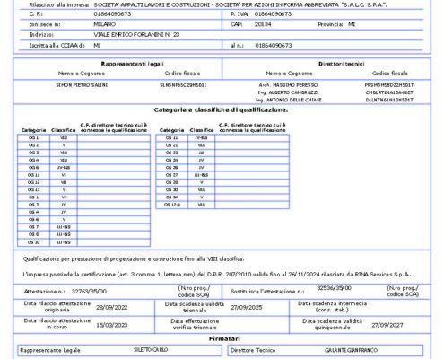The image size is (444, 359).
Task: Click the Provincia value MI
Action: pos(352,24)
